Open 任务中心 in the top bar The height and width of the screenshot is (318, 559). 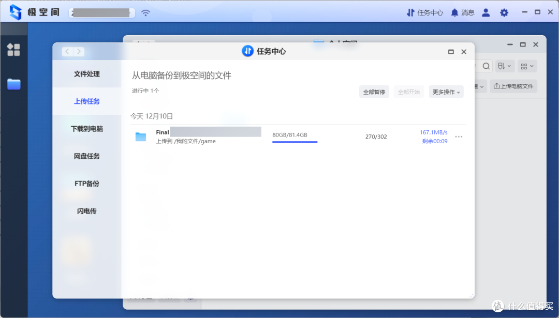click(x=424, y=13)
